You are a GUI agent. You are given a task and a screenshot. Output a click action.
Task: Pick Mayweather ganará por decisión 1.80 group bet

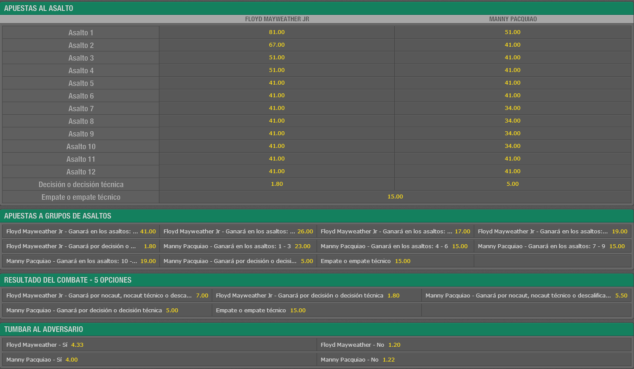pyautogui.click(x=81, y=246)
